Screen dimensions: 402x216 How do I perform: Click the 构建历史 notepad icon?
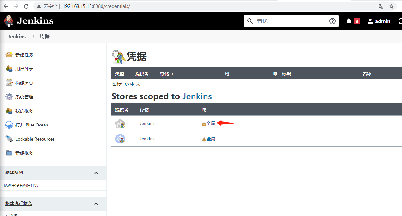[9, 83]
